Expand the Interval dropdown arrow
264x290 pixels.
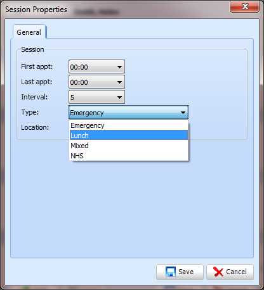point(119,98)
